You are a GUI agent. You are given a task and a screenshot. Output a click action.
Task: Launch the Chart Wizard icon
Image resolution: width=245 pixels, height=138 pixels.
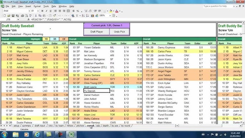click(92, 15)
